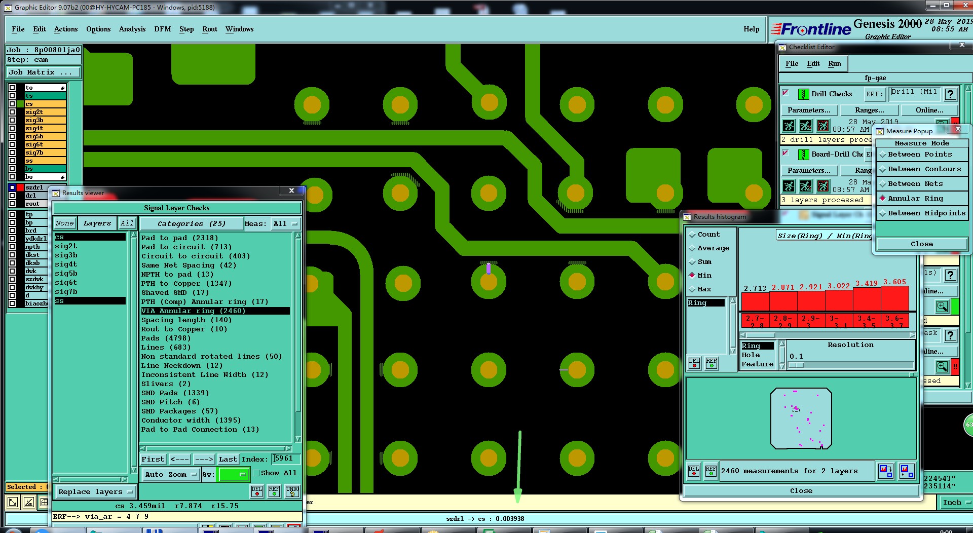
Task: Open the Size(Ring) / Min(Ring) selector
Action: [x=824, y=236]
